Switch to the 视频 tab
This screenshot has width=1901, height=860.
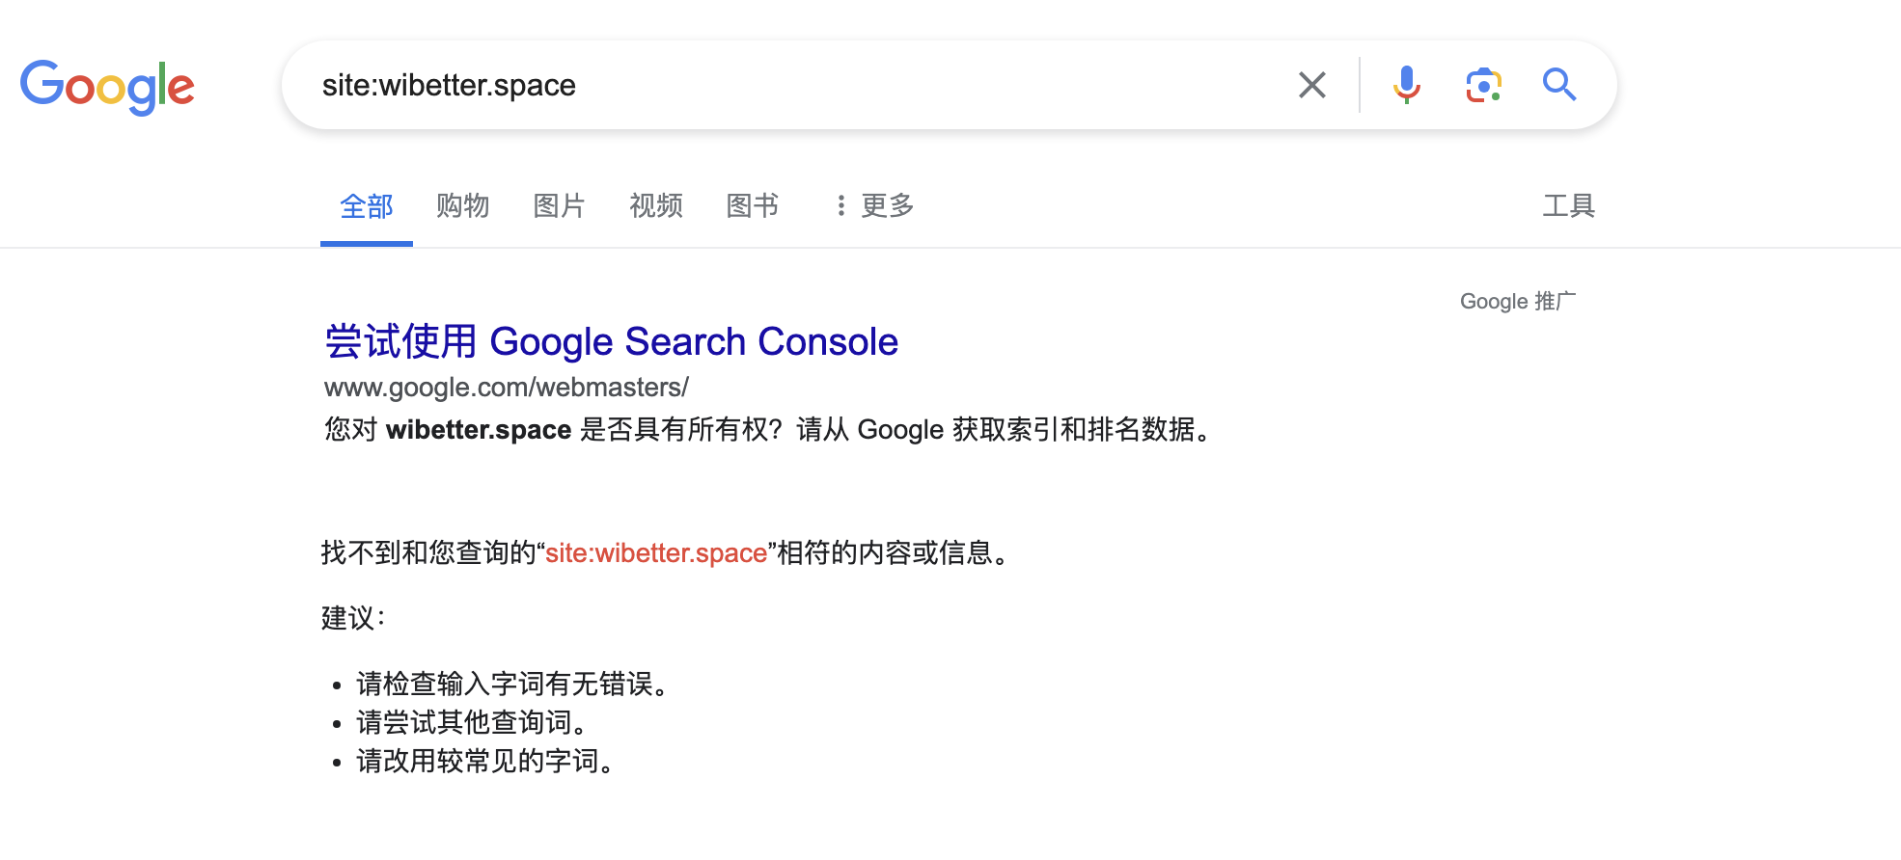(x=656, y=205)
